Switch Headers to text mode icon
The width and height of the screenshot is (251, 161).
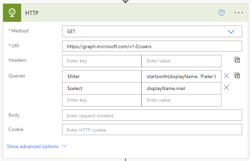pos(237,60)
